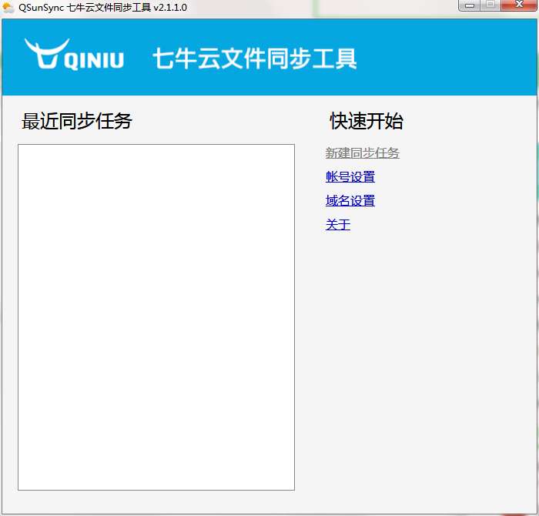Open the 帐号设置 account settings link
This screenshot has width=539, height=516.
tap(350, 177)
